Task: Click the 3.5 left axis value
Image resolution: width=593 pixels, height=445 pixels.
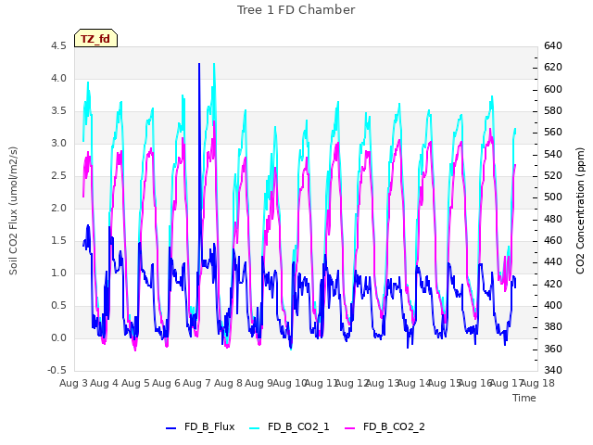Action: pos(58,111)
